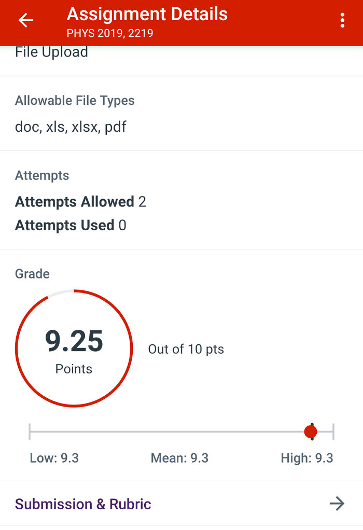
Task: Click the arrow next to Submission & Rubric
Action: [x=338, y=504]
